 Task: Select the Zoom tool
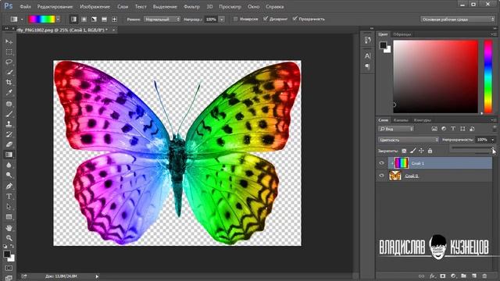tap(9, 238)
